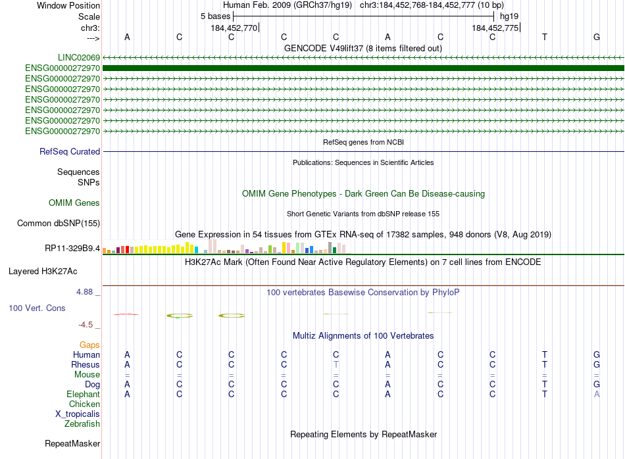This screenshot has width=625, height=459.
Task: Open the LINC02069 gene label
Action: 79,57
